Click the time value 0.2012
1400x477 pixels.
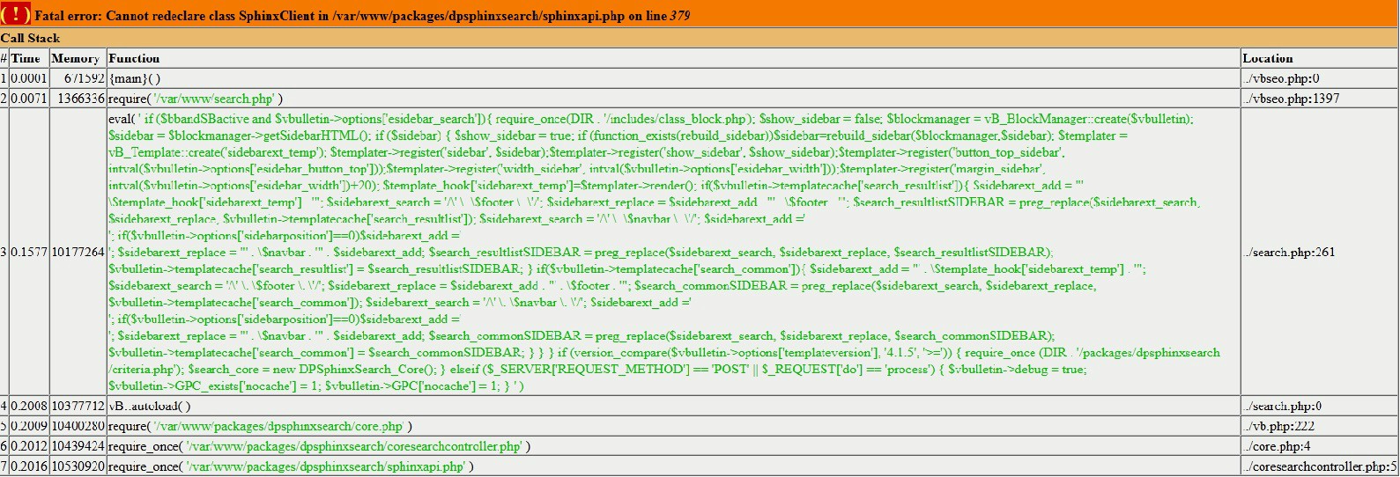pyautogui.click(x=28, y=447)
